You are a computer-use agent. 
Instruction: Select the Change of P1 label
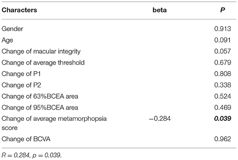(21, 74)
